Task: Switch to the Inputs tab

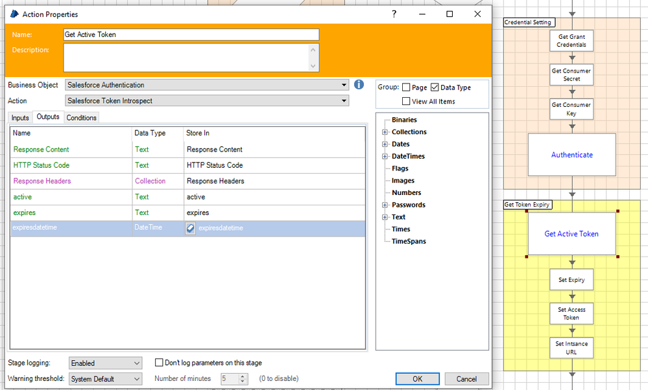Action: [20, 117]
